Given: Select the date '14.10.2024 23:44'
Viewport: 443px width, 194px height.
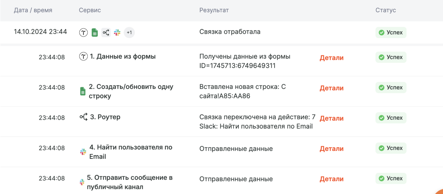Looking at the screenshot, I should tap(40, 32).
